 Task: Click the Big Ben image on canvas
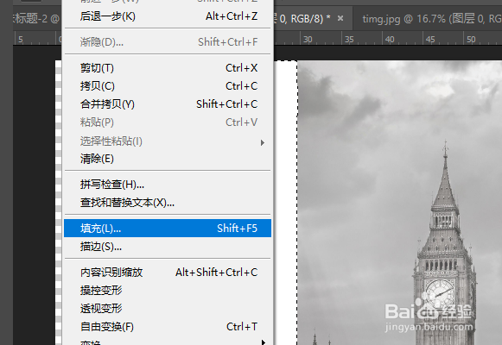[399, 203]
